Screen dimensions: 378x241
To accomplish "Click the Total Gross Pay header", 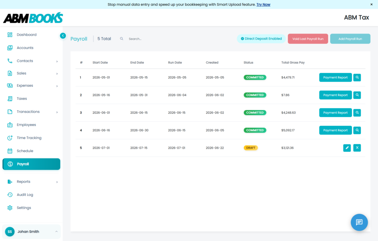I will [293, 62].
